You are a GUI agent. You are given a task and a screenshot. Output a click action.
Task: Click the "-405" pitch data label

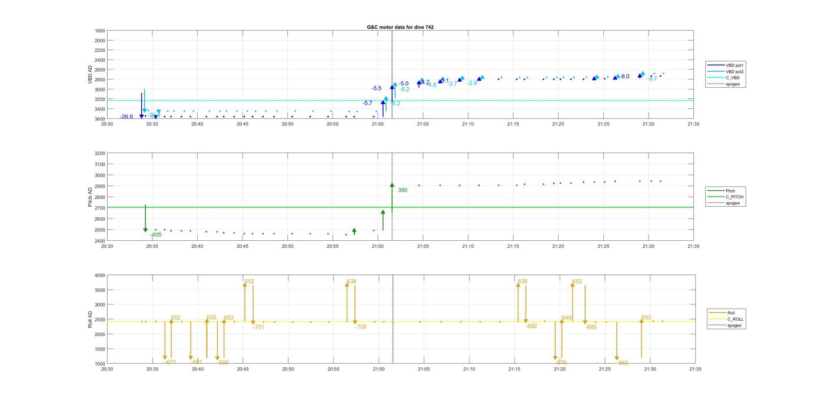point(155,235)
